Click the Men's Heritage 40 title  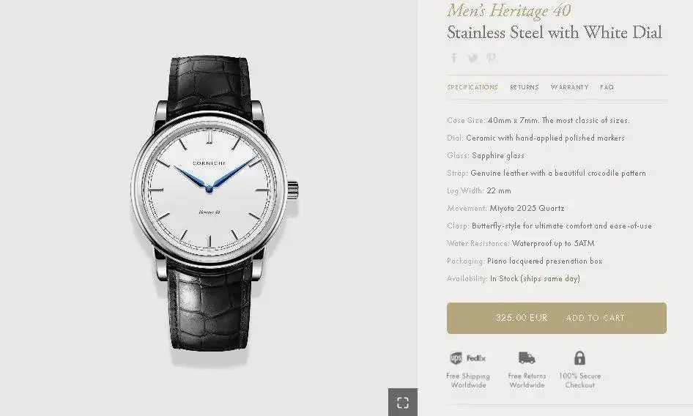508,10
